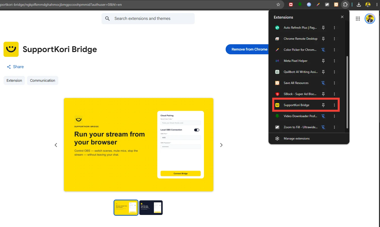Click the Extension category chip
The height and width of the screenshot is (227, 380).
[14, 80]
